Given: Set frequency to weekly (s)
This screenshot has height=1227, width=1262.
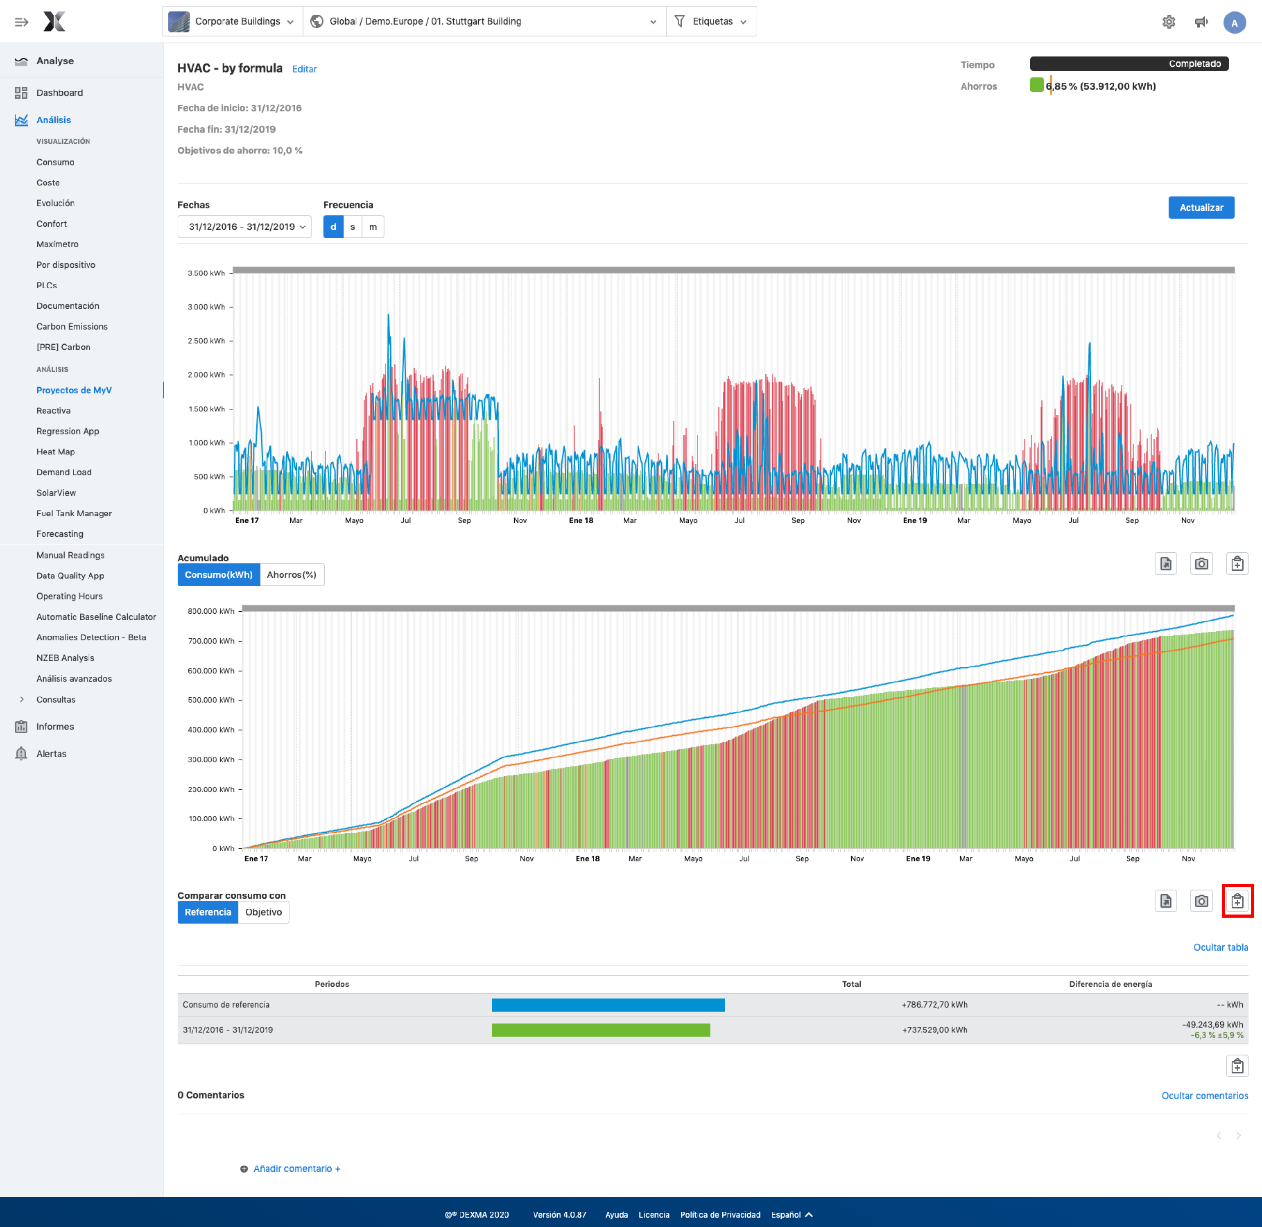Looking at the screenshot, I should pyautogui.click(x=352, y=227).
